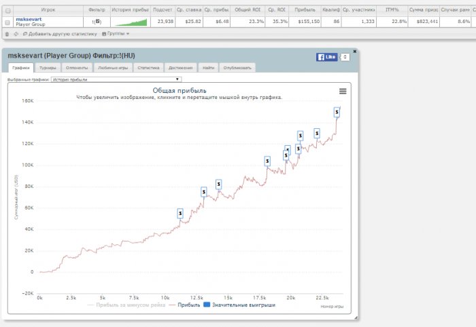
Task: Click the $823,441 prize sum cell
Action: [x=424, y=22]
